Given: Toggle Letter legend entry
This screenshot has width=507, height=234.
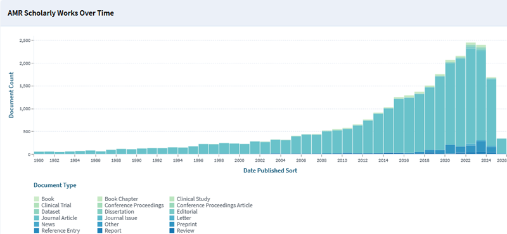Looking at the screenshot, I should coord(180,218).
